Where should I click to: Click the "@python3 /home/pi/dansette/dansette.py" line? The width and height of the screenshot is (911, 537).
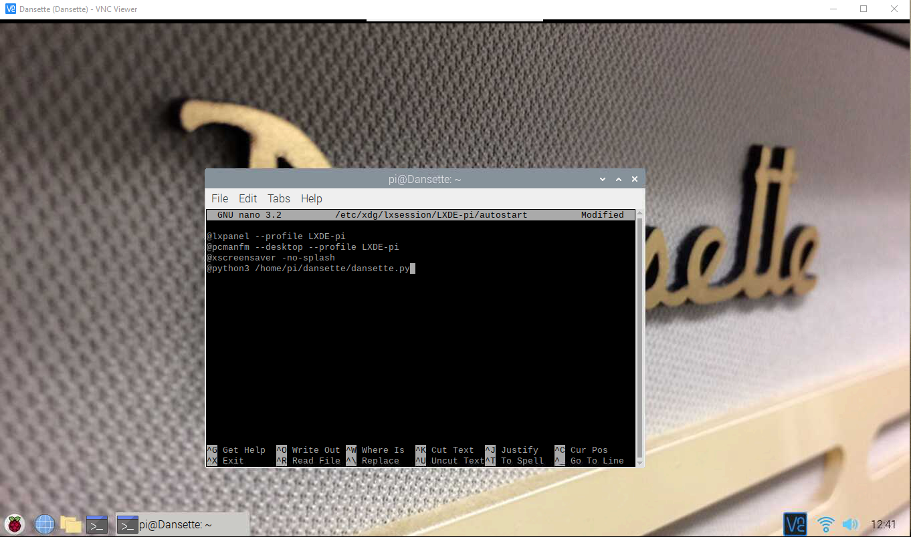308,268
